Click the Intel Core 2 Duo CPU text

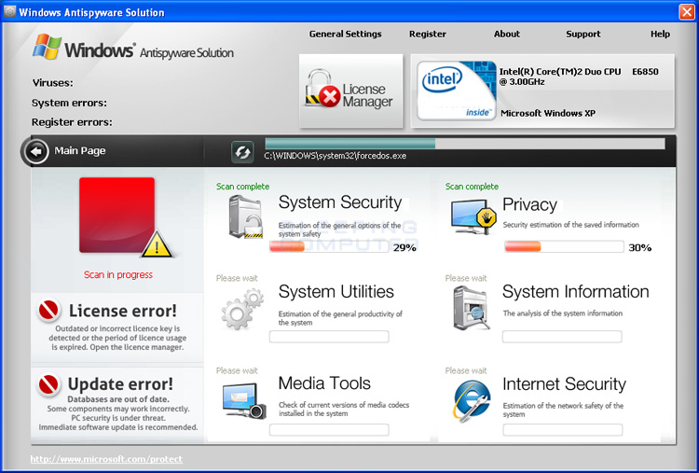(579, 77)
